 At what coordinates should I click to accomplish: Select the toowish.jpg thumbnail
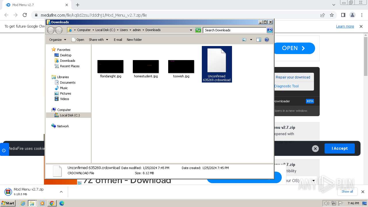181,66
